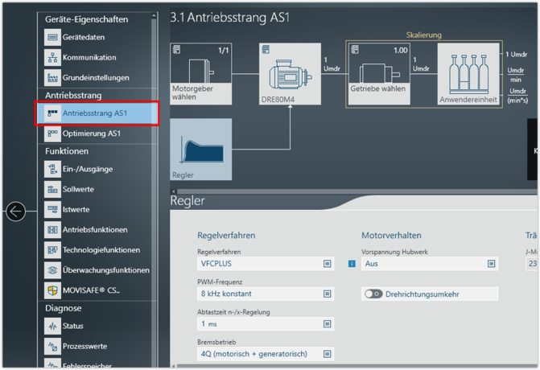
Task: Open Gerätedaten from the sidebar
Action: (x=84, y=37)
